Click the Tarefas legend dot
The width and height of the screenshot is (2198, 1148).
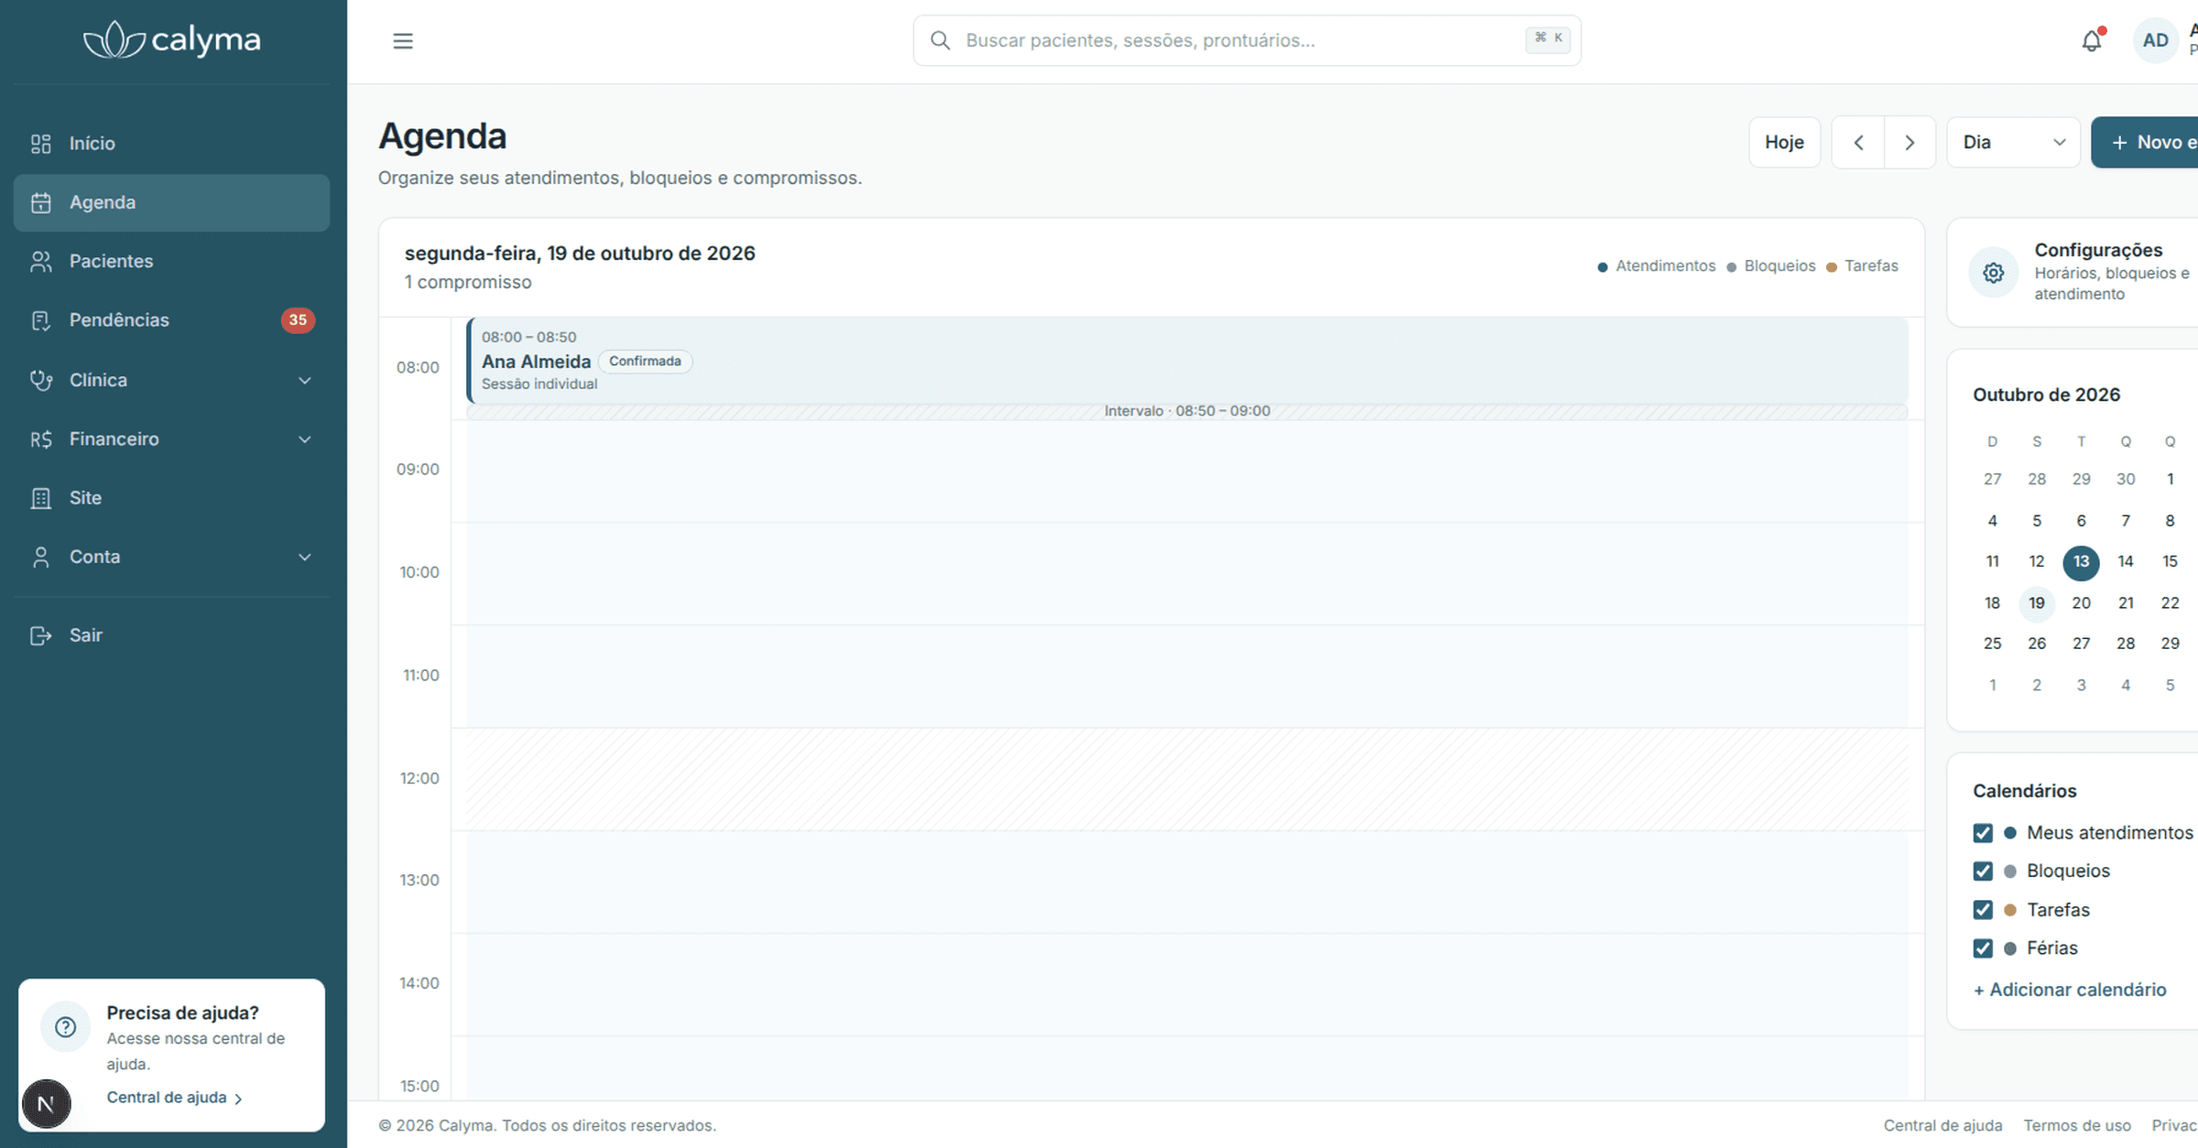[1832, 267]
